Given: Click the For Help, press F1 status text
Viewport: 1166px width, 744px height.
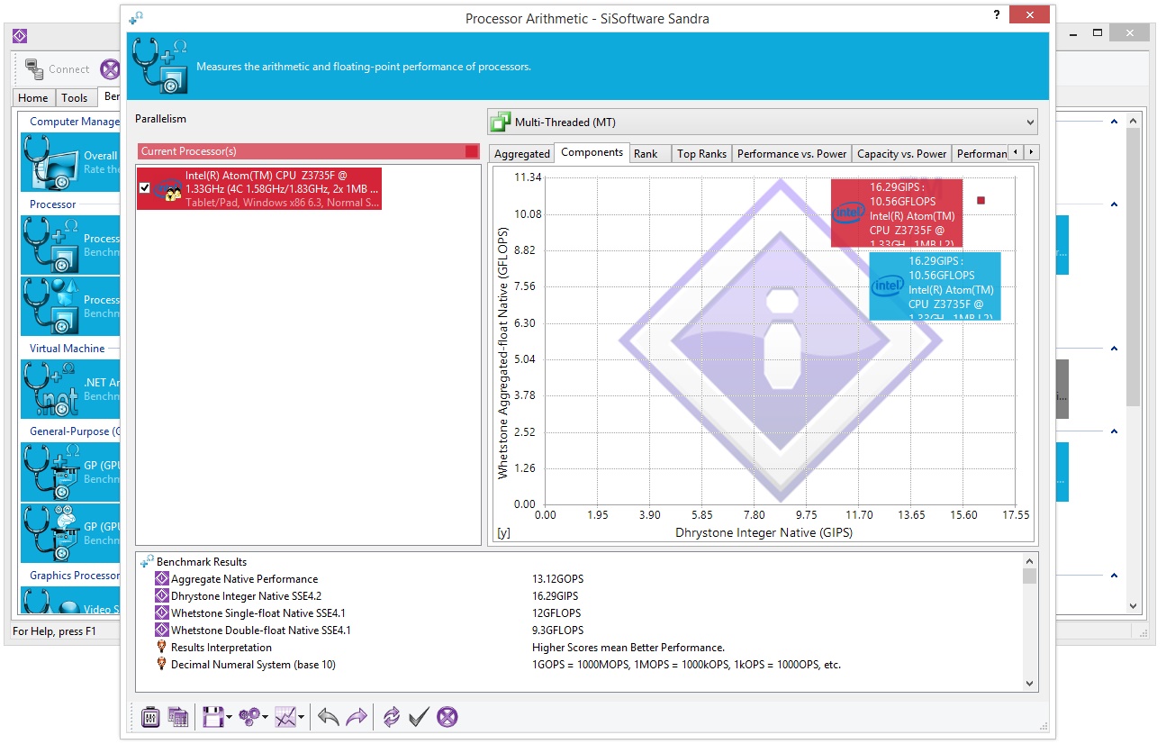Looking at the screenshot, I should (x=54, y=631).
